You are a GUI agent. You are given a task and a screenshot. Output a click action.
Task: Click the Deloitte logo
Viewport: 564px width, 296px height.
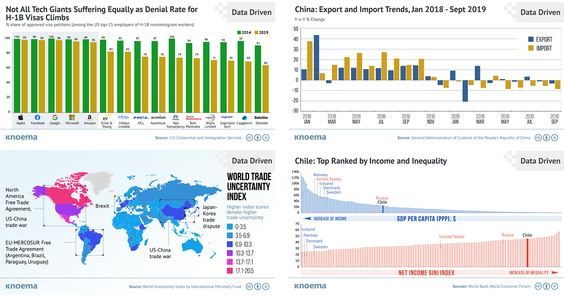click(x=262, y=118)
